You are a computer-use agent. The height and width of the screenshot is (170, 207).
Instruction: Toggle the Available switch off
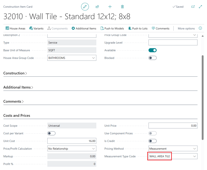point(153,50)
